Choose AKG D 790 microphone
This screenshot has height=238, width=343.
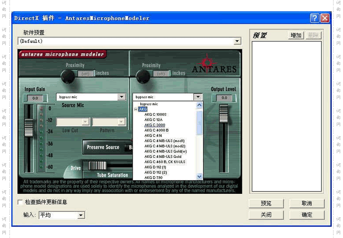pos(153,178)
